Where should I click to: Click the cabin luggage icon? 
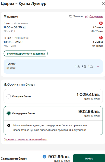click(x=85, y=66)
